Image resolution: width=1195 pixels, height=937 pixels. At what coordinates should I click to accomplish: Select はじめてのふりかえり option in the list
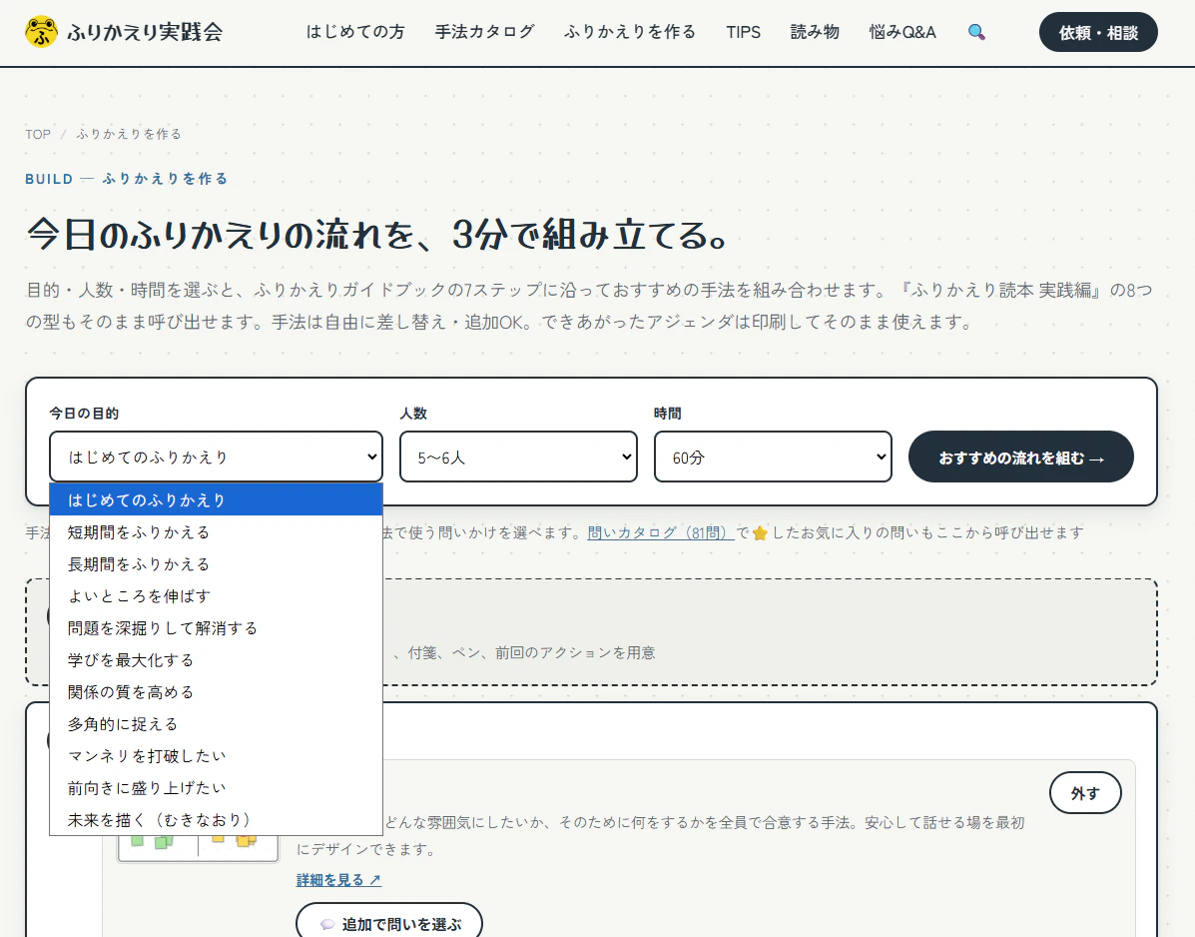coord(216,500)
